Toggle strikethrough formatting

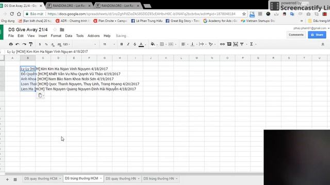click(135, 44)
